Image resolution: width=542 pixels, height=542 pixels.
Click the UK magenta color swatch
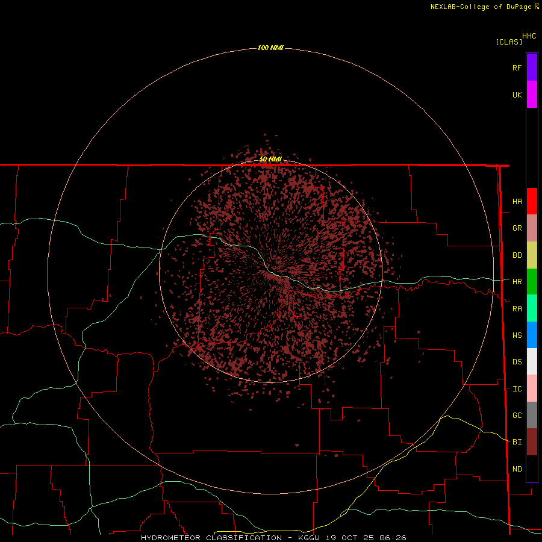[532, 95]
